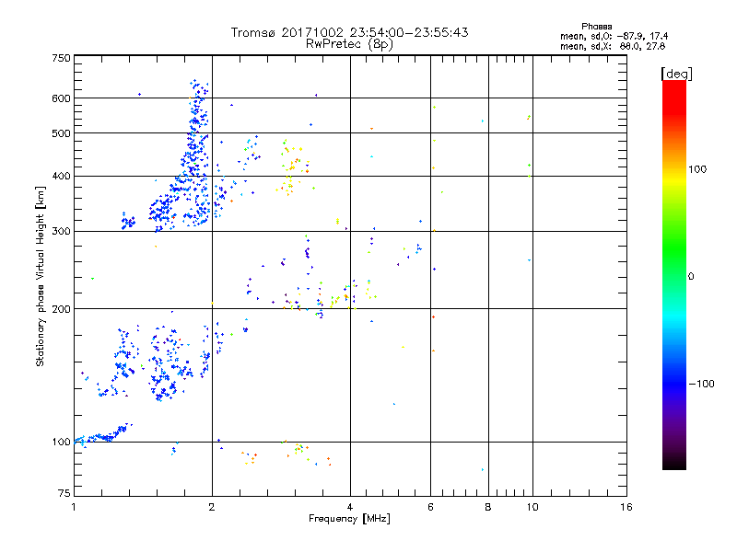Screen dimensions: 737x552
Task: Click the Frequency [MHz] axis label
Action: 349,519
